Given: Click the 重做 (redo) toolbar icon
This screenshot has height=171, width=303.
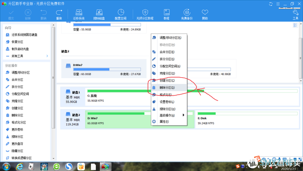Looking at the screenshot, I should 59,15.
